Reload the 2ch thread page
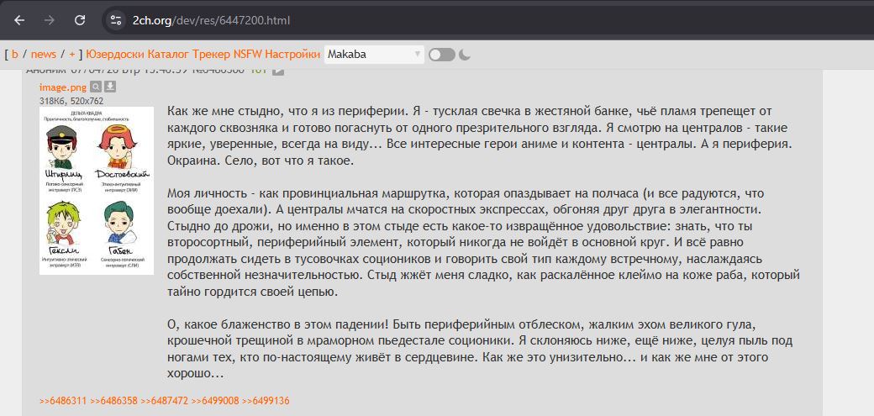The image size is (874, 416). point(80,21)
